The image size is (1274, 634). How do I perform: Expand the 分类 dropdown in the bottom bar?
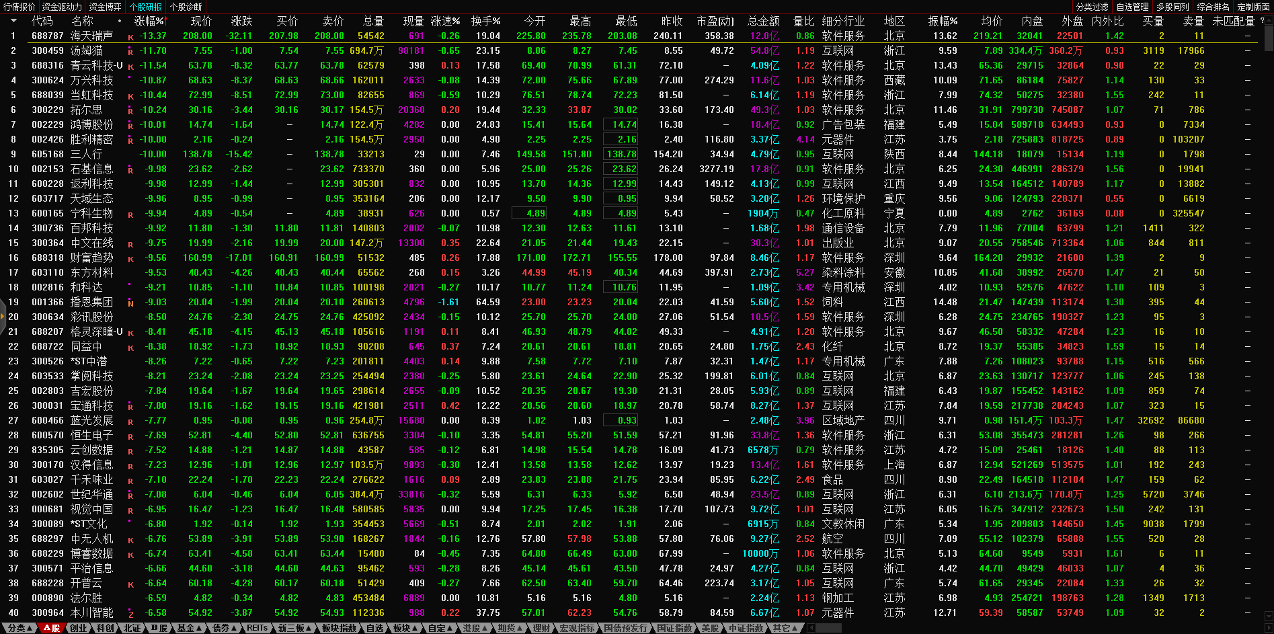point(19,628)
